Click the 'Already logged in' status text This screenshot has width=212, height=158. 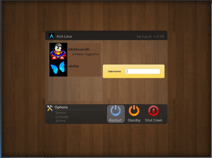pos(86,54)
